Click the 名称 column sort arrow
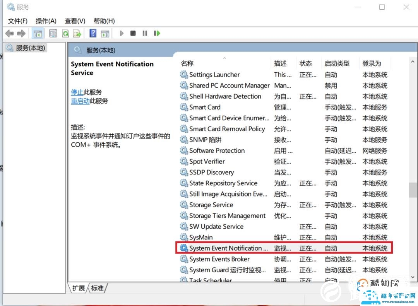 [224, 58]
